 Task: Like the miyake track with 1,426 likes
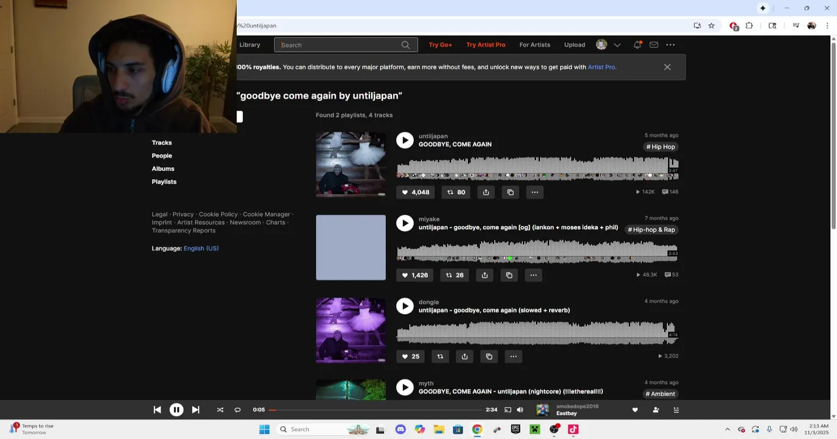pyautogui.click(x=415, y=275)
